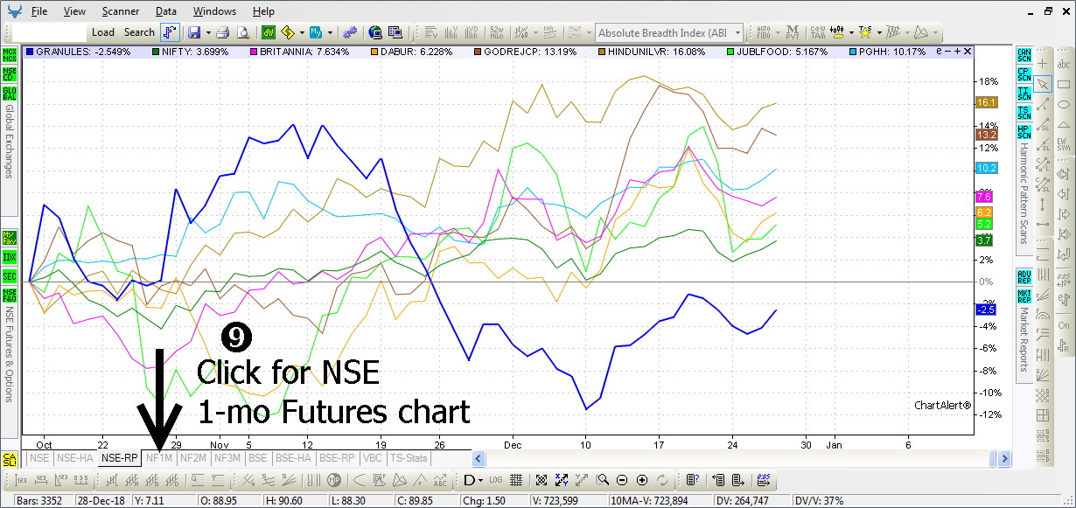Open the ADV REP market report icon
This screenshot has height=508, width=1076.
coord(1024,276)
